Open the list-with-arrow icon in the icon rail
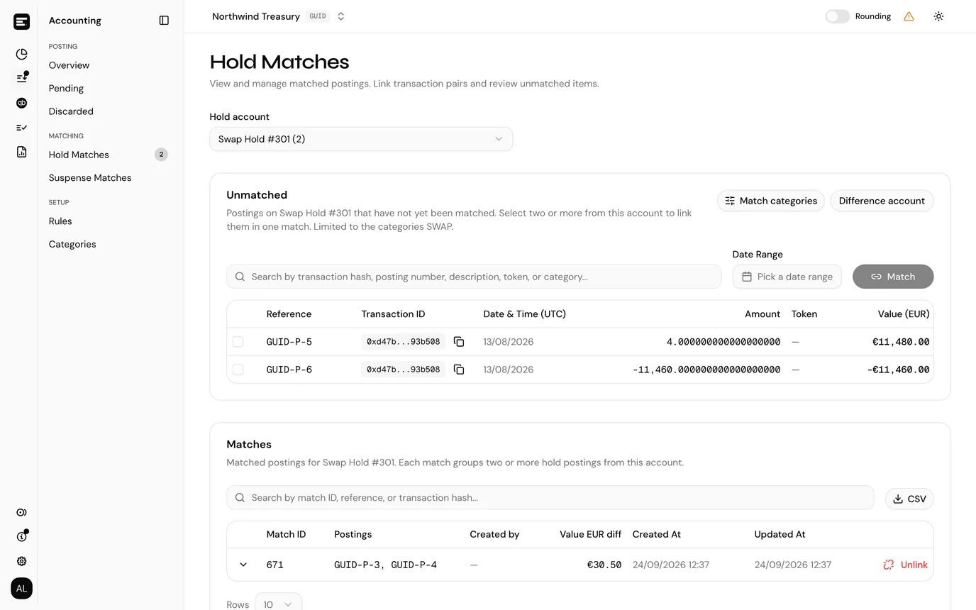Screen dimensions: 976x610 click(21, 78)
